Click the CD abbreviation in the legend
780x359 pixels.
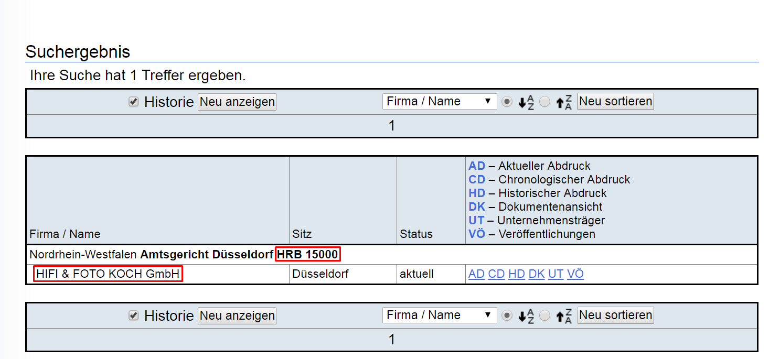pyautogui.click(x=477, y=180)
